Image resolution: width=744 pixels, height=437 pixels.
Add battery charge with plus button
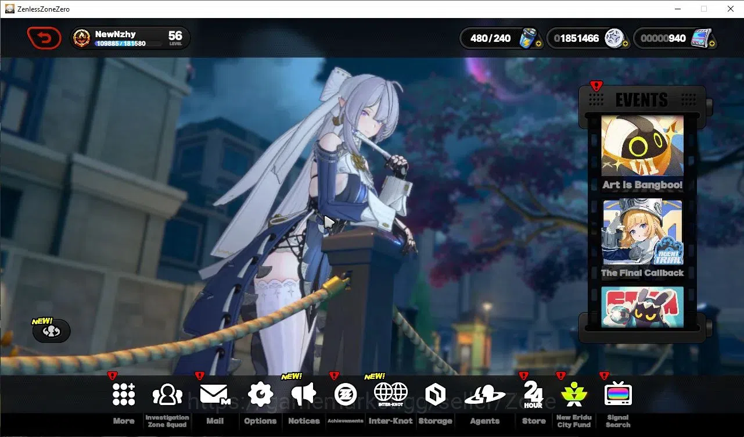(x=538, y=44)
